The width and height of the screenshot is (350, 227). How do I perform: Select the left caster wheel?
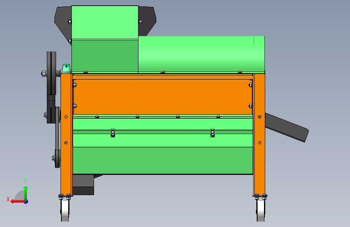(65, 210)
